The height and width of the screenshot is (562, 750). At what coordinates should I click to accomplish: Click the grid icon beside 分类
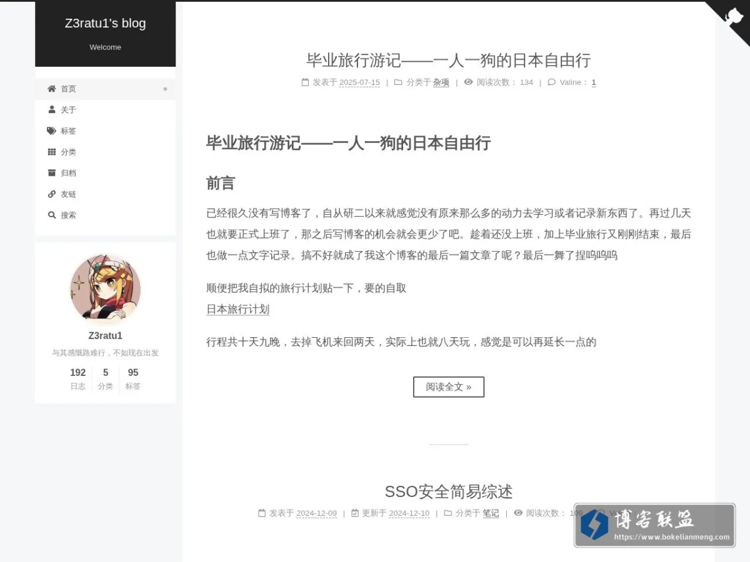pos(52,152)
